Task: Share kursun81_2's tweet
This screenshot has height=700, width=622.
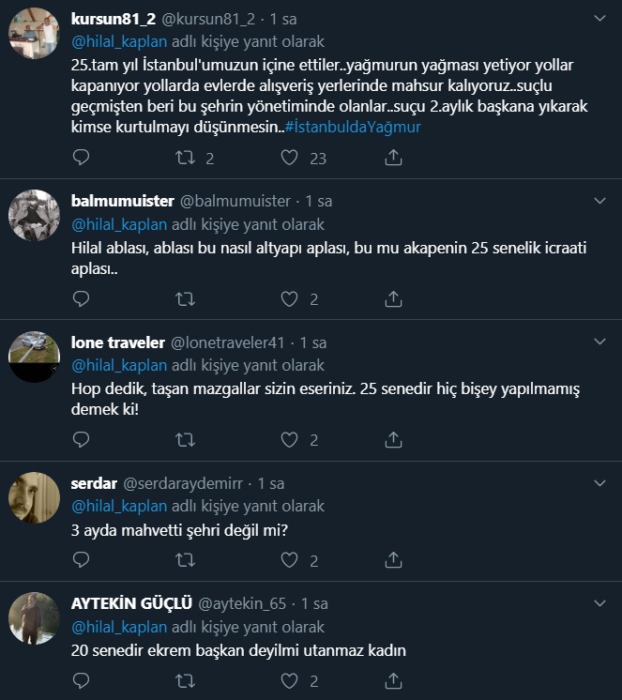Action: pyautogui.click(x=394, y=158)
